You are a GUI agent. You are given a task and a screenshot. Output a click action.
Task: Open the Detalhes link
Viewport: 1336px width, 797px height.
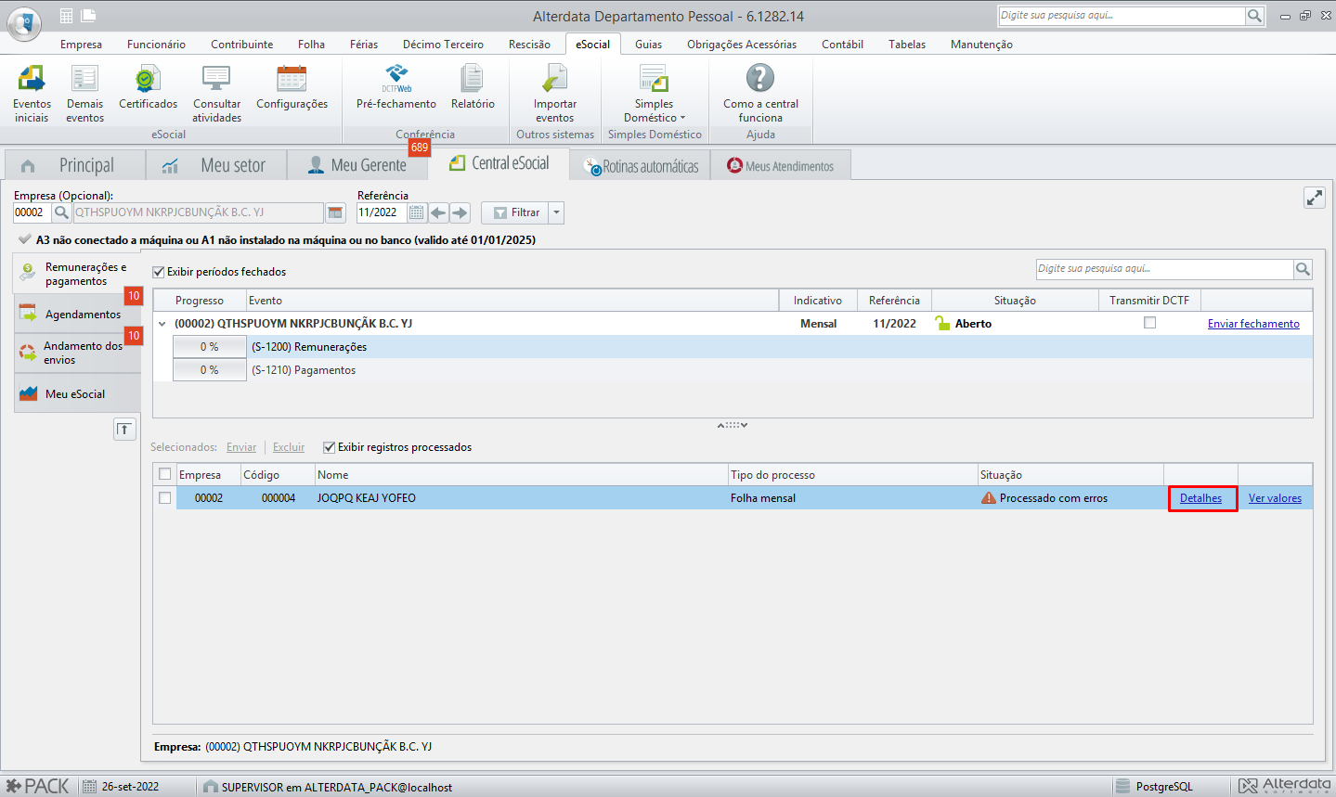pyautogui.click(x=1200, y=498)
